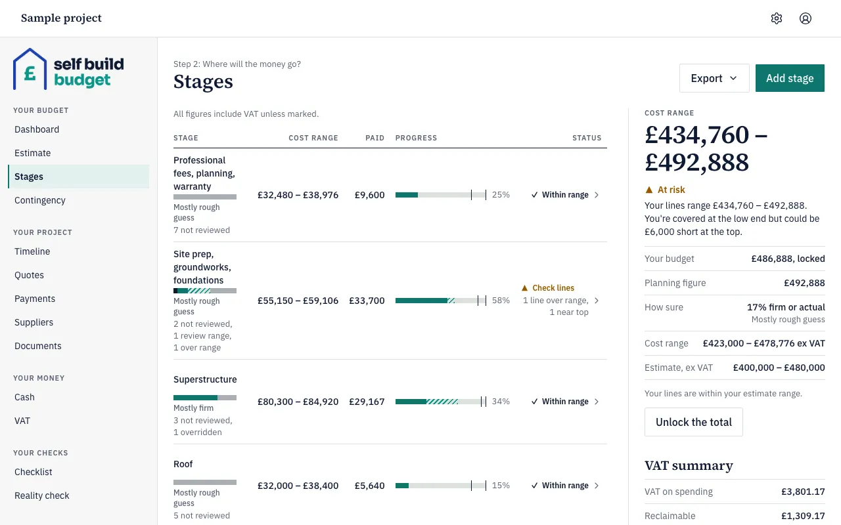Click the Roof stage progress bar
The image size is (841, 525).
pos(441,486)
